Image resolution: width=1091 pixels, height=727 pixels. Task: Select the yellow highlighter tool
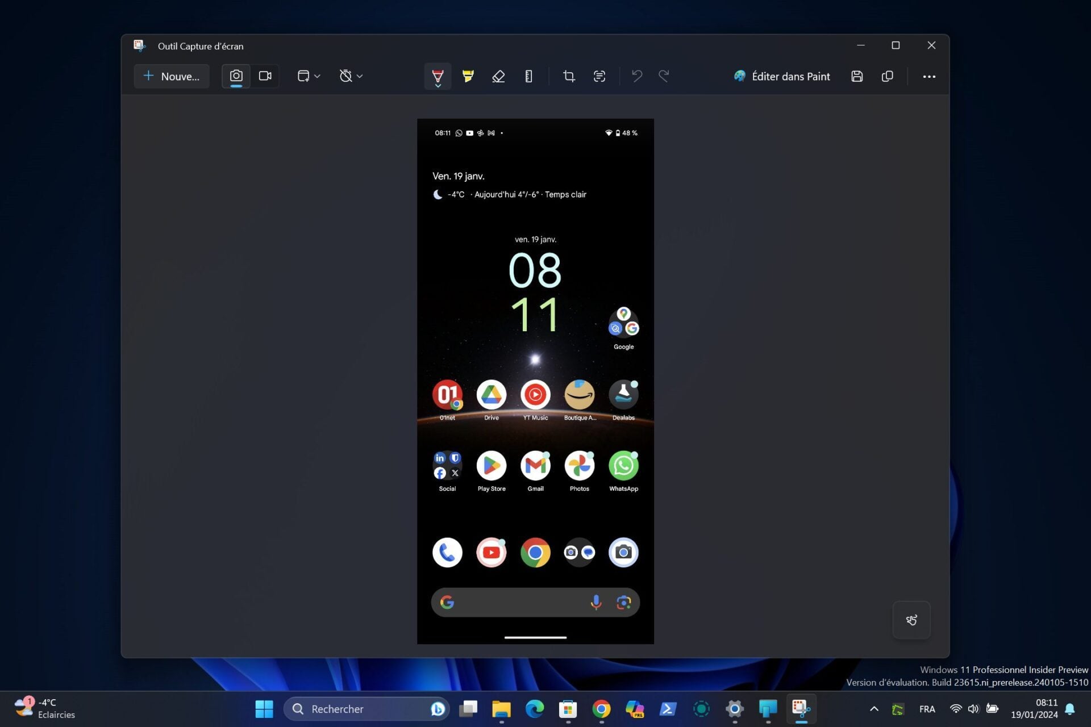[468, 76]
